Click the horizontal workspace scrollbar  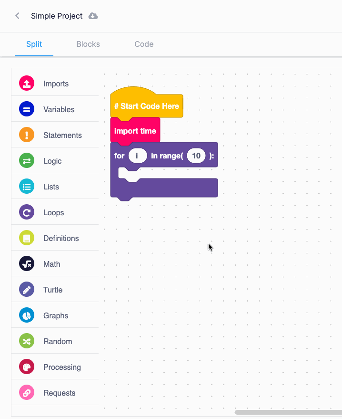288,412
